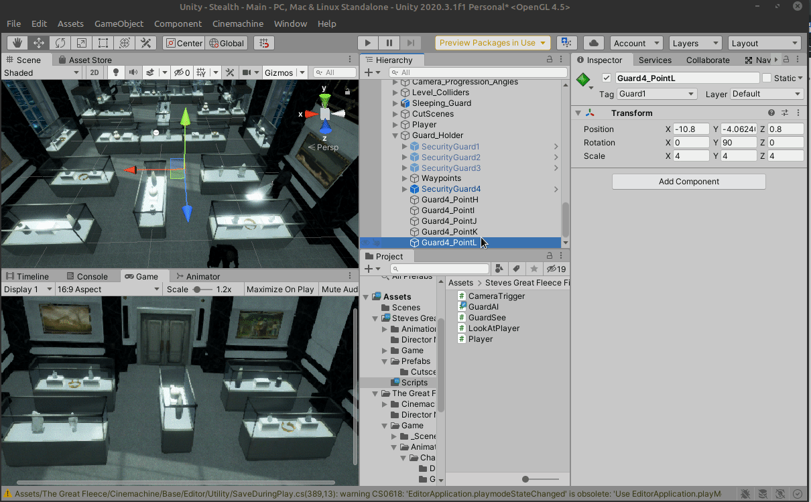Select the Hand tool in toolbar
This screenshot has width=811, height=502.
click(x=17, y=43)
